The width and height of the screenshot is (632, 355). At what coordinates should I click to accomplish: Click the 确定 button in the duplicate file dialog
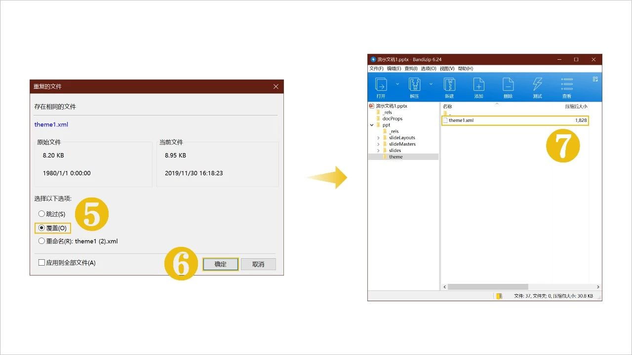tap(220, 264)
